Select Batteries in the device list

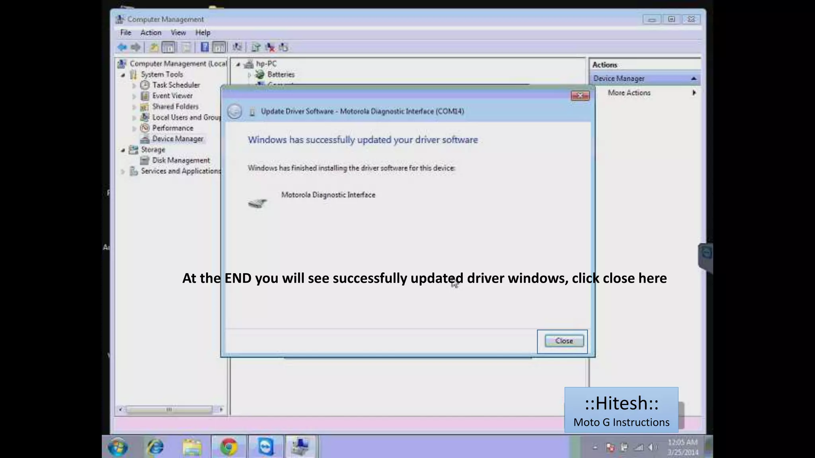tap(281, 74)
